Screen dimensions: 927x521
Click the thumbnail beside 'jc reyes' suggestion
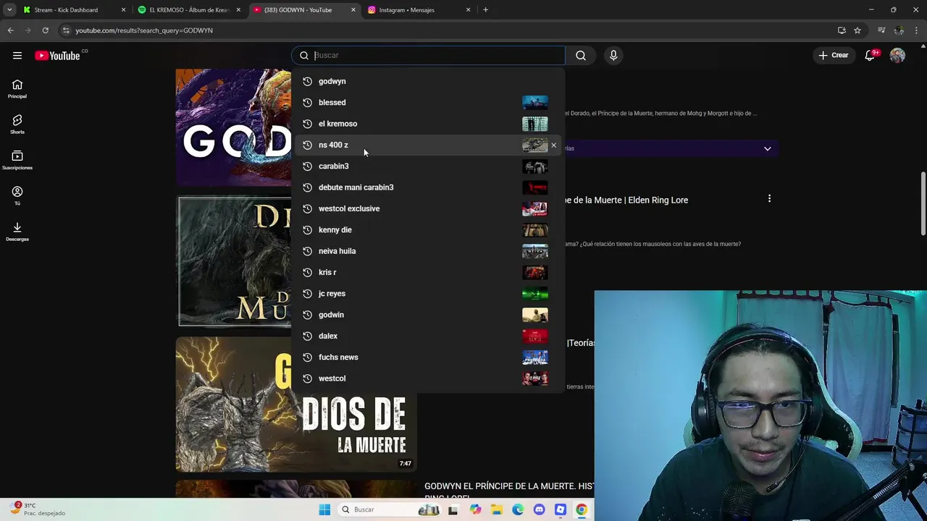pyautogui.click(x=535, y=294)
